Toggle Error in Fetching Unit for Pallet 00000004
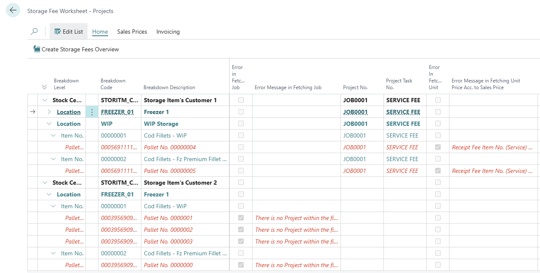Screen dimensions: 540x273 point(438,147)
